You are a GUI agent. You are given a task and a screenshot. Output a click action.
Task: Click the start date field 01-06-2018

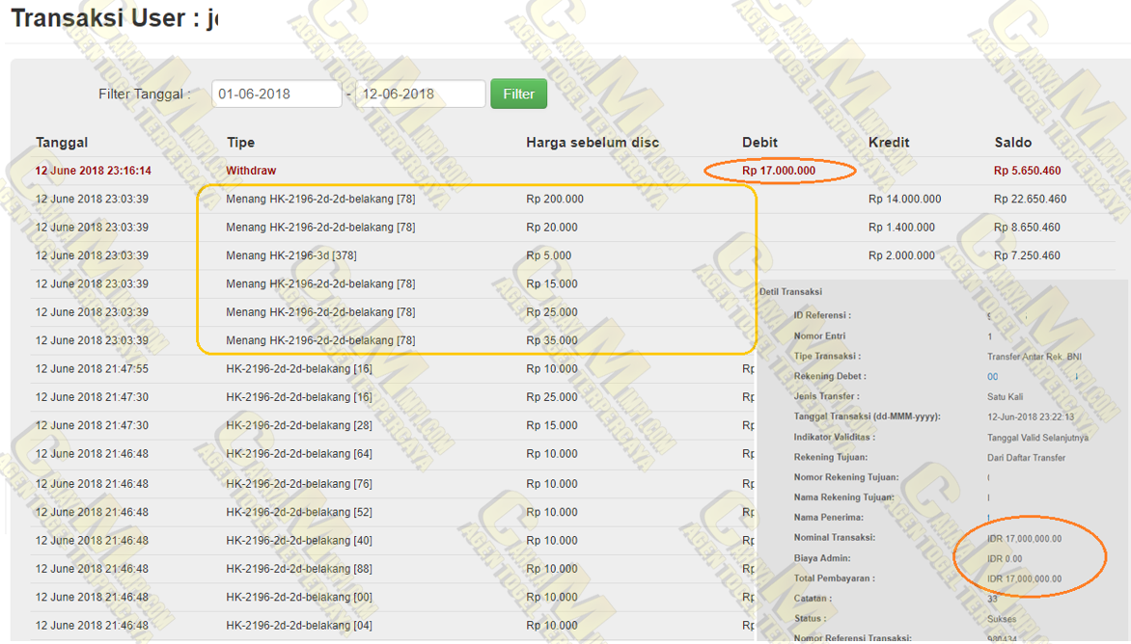(277, 94)
